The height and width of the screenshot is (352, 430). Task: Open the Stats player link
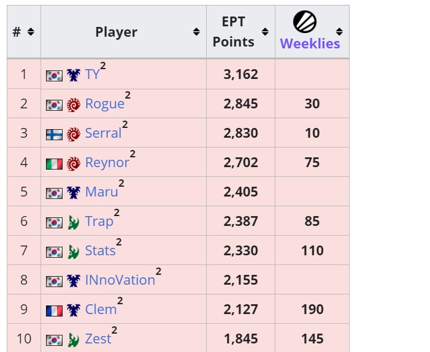click(x=100, y=251)
